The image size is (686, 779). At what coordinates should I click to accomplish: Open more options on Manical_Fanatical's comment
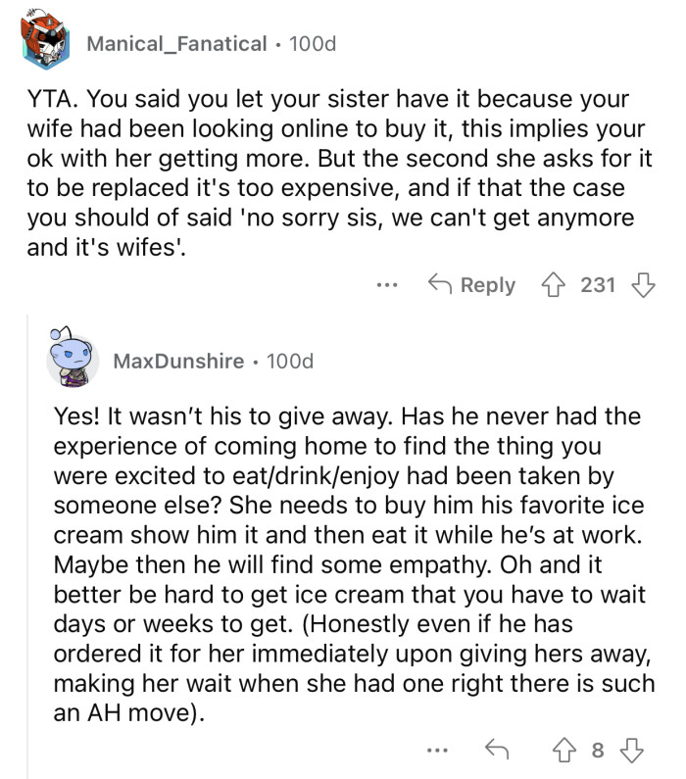pos(386,286)
